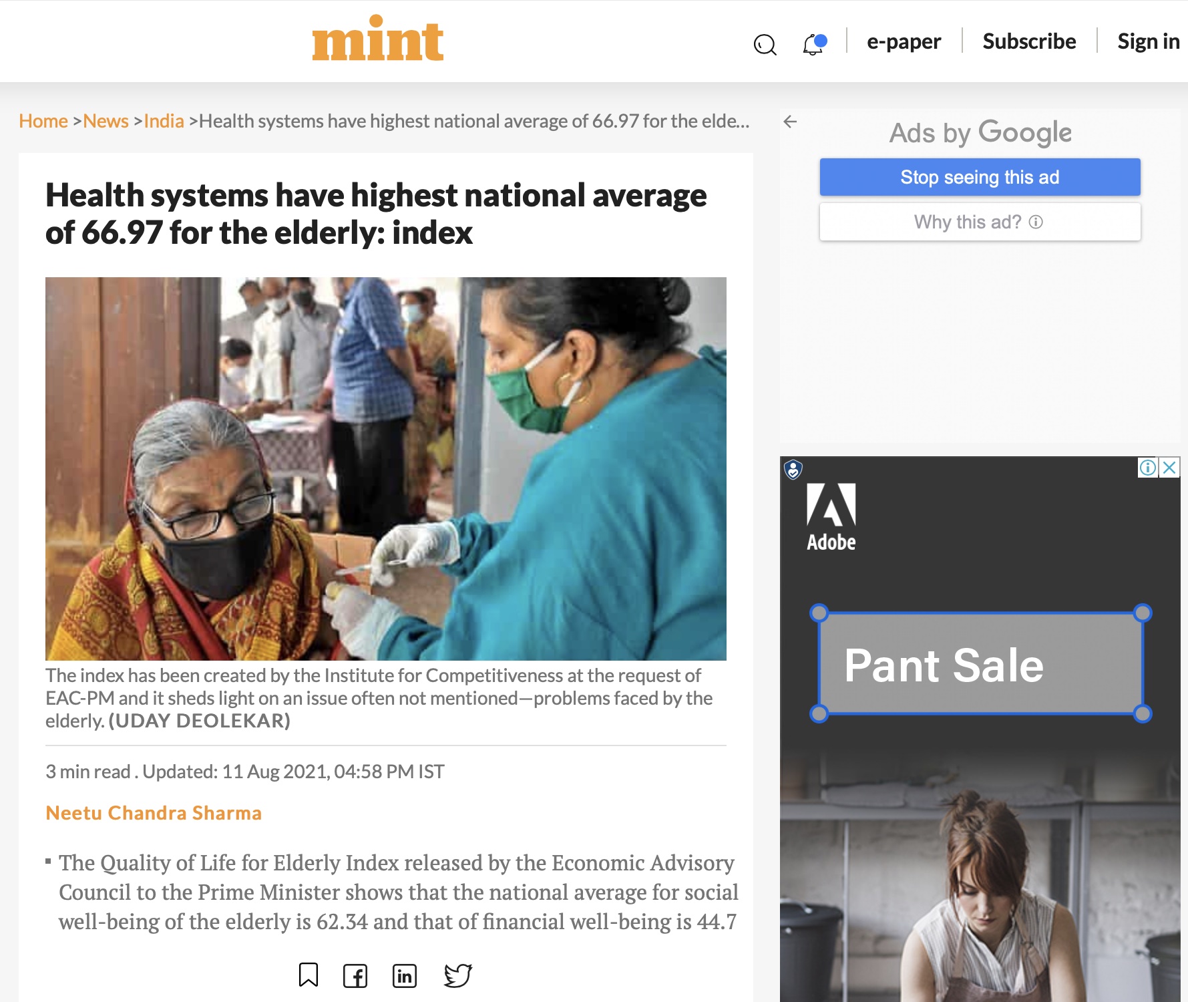Open the e-paper menu item
Screen dimensions: 1188x1002
pyautogui.click(x=904, y=41)
